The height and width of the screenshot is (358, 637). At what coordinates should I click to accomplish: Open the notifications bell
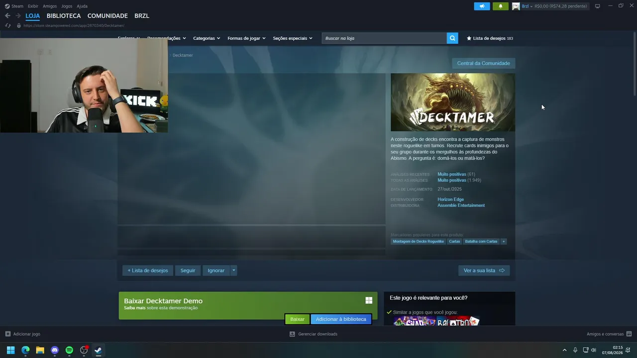coord(500,6)
